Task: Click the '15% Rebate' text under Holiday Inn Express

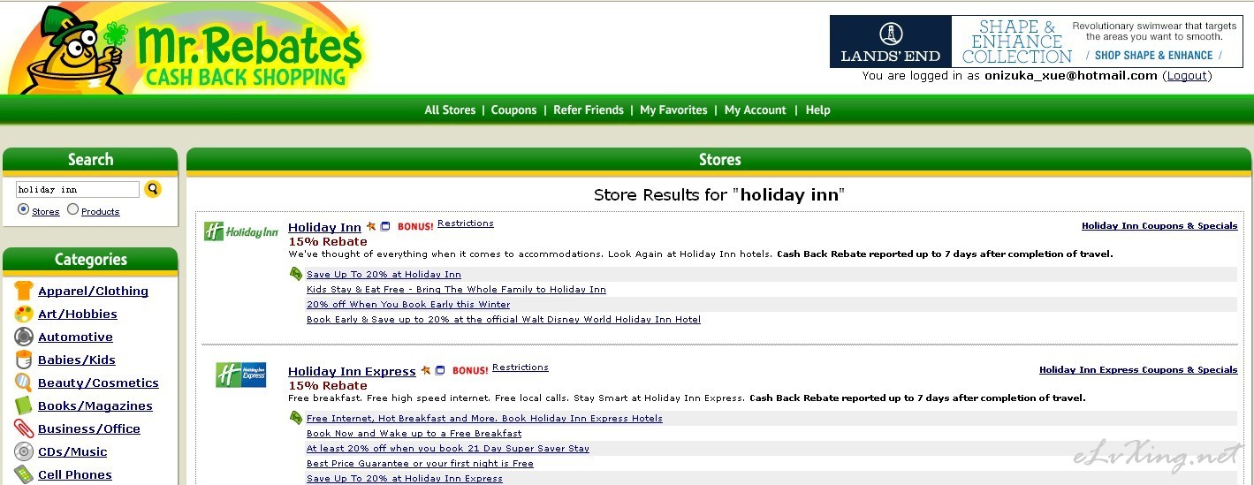Action: [x=327, y=385]
